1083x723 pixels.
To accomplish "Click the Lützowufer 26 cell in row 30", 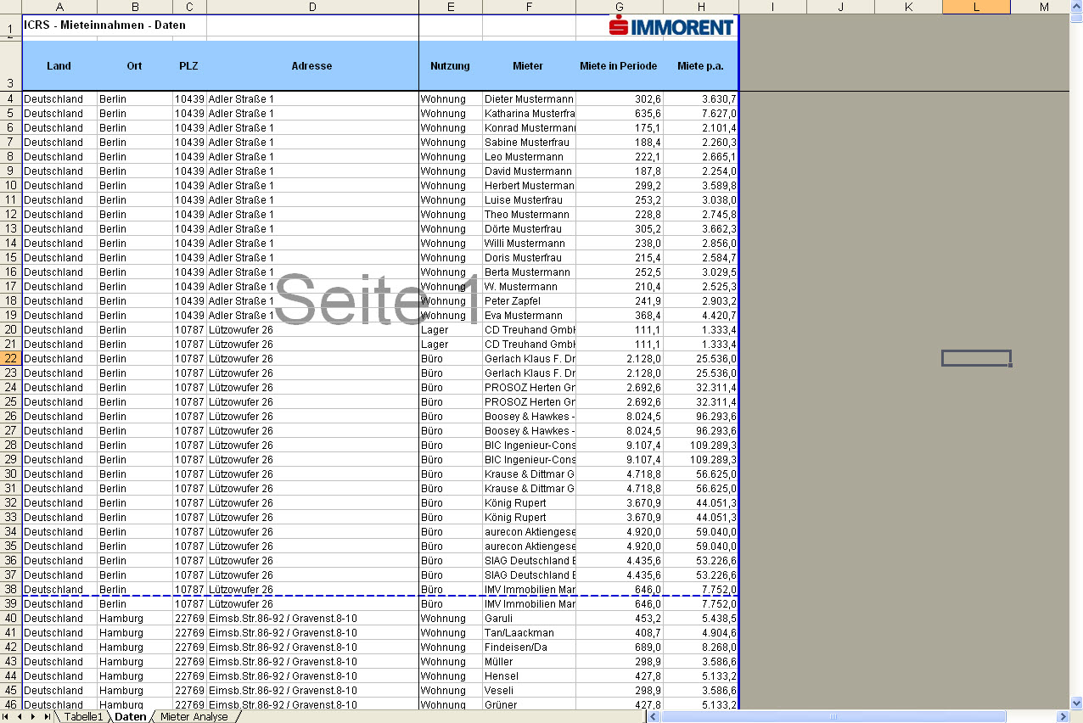I will 312,474.
